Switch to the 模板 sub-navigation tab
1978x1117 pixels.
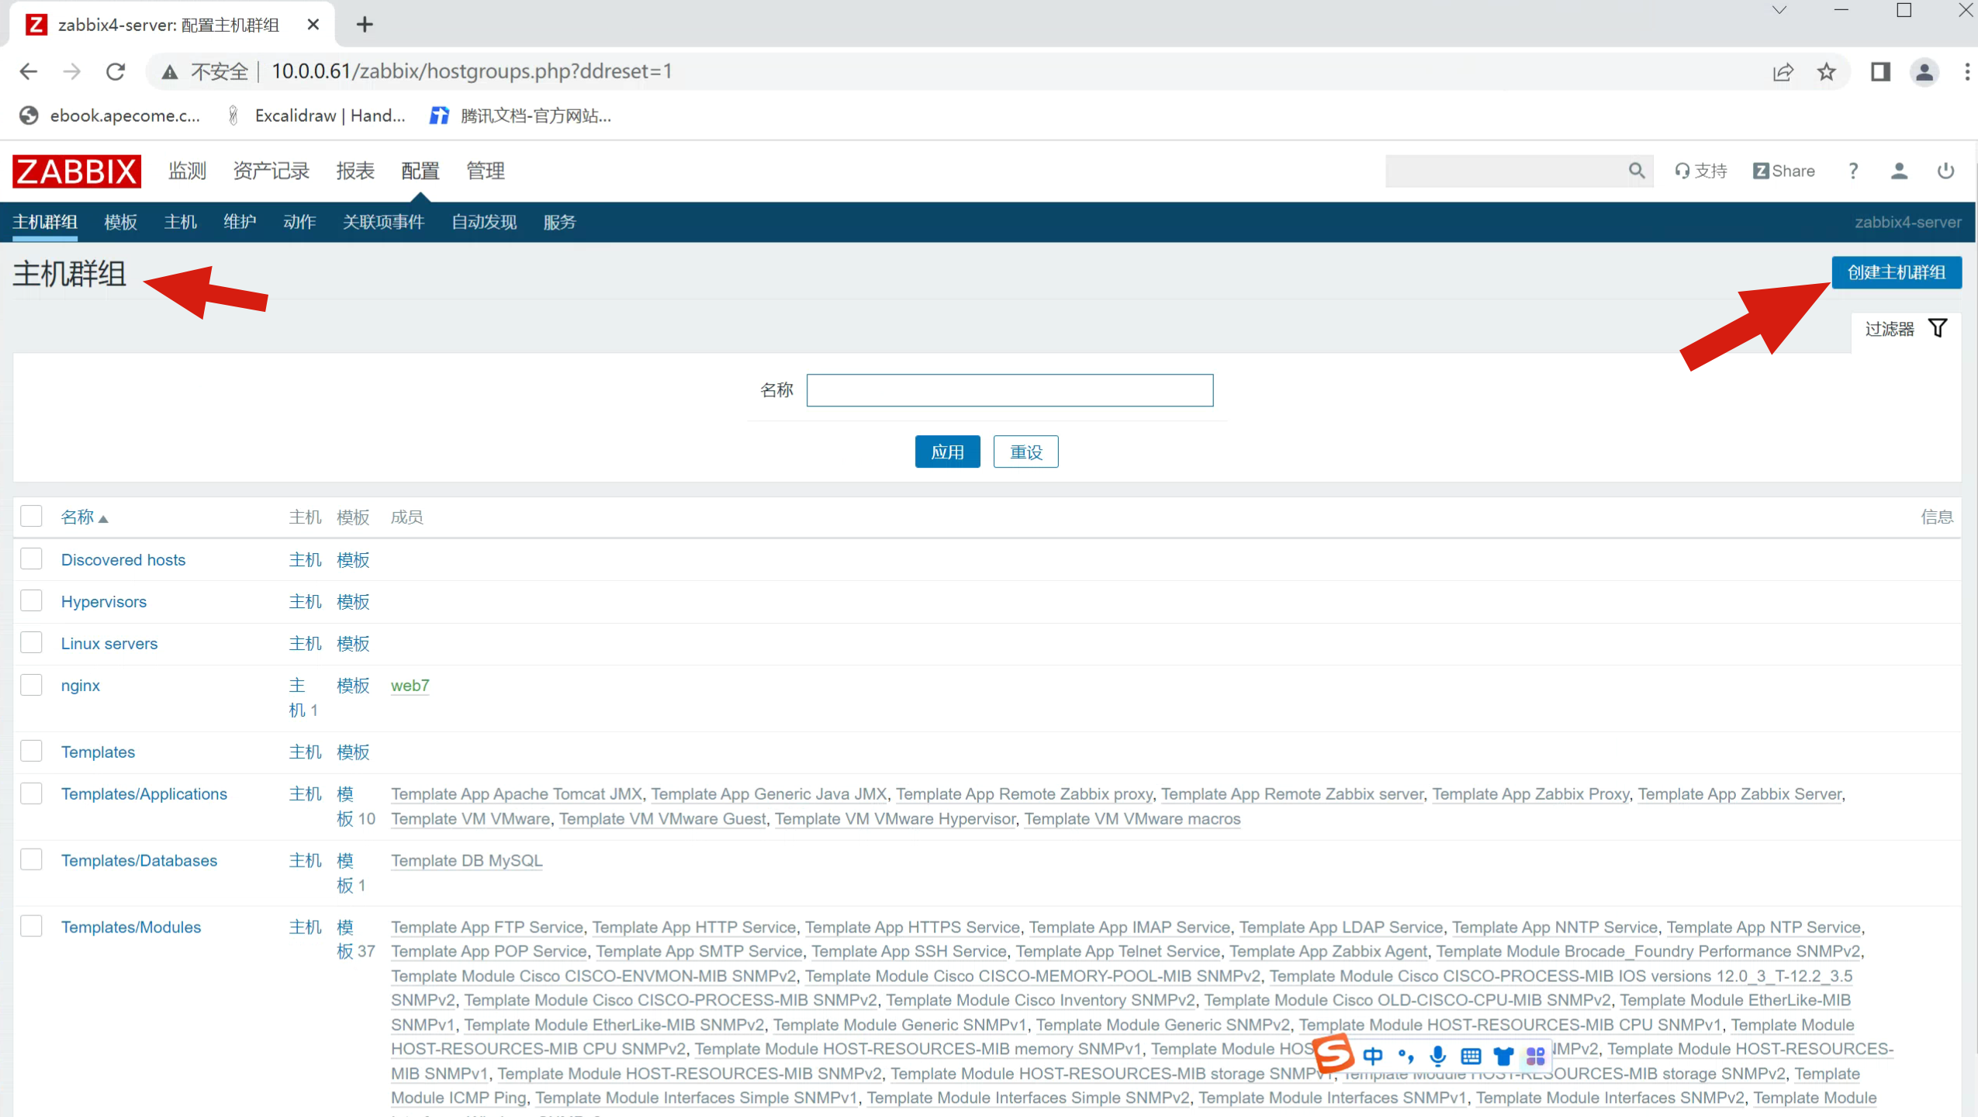click(120, 223)
